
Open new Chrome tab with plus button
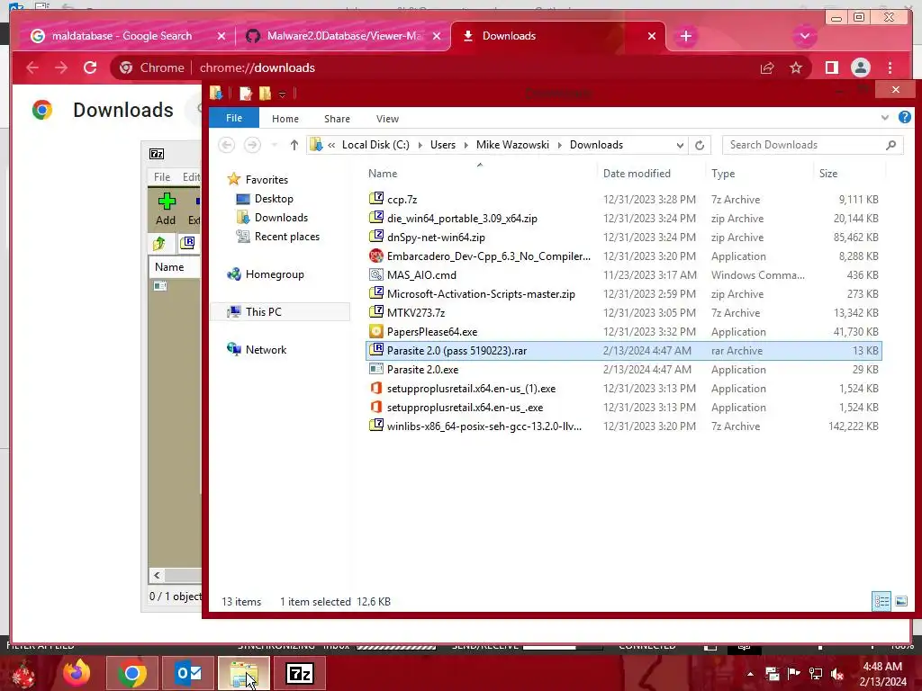tap(685, 36)
